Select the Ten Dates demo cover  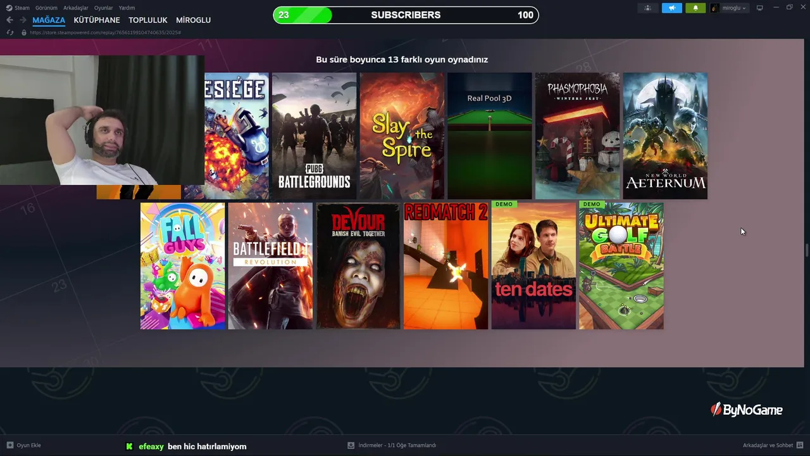point(533,266)
